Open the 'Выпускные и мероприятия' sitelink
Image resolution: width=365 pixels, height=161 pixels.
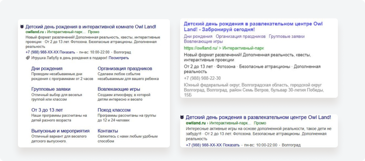tap(60, 131)
